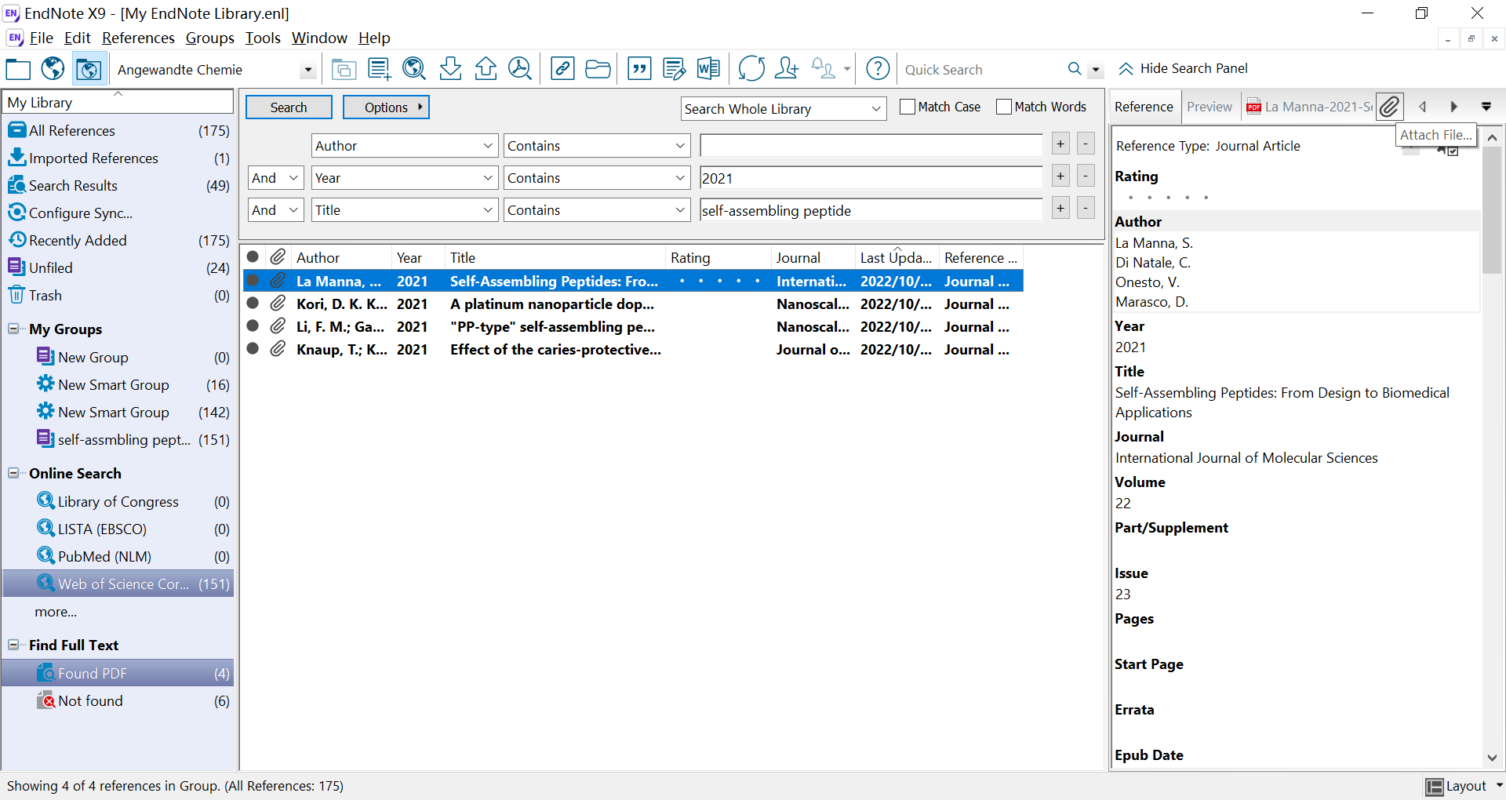
Task: Click the New Reference toolbar icon
Action: pos(380,69)
